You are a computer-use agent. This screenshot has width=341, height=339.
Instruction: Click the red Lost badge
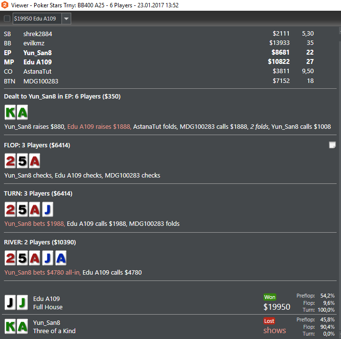(269, 321)
